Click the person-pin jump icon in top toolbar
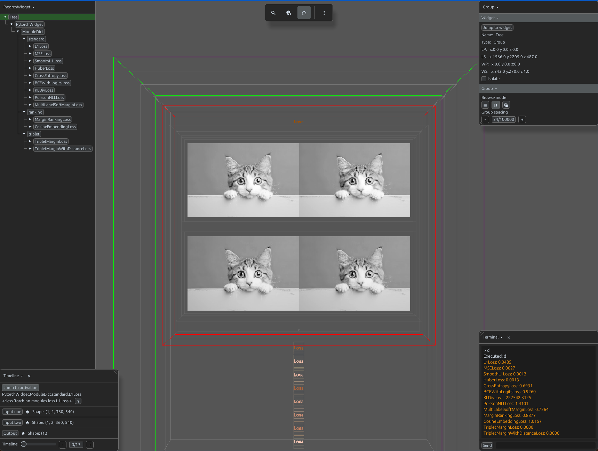Viewport: 598px width, 451px height. click(289, 13)
